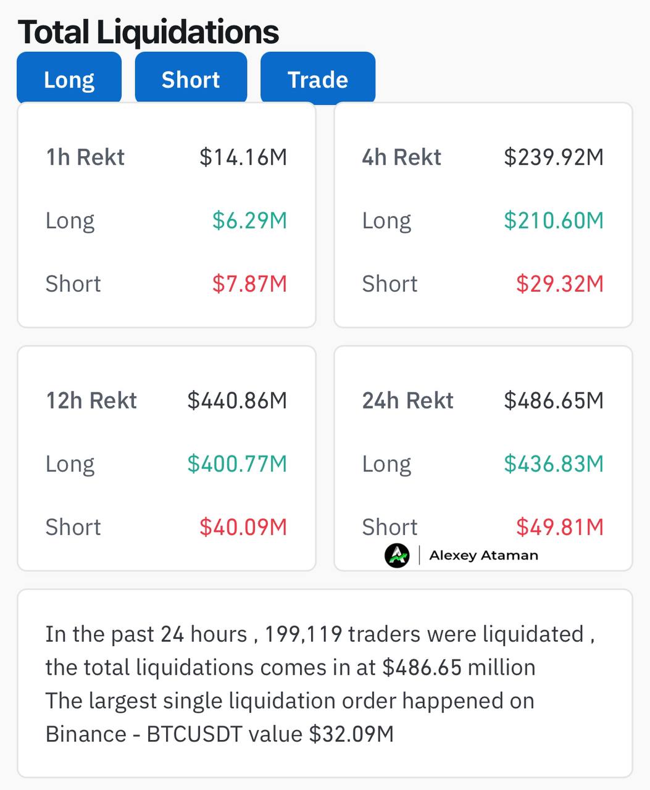The height and width of the screenshot is (790, 650).
Task: Select 1h long liquidations value $6.29M
Action: (x=249, y=220)
